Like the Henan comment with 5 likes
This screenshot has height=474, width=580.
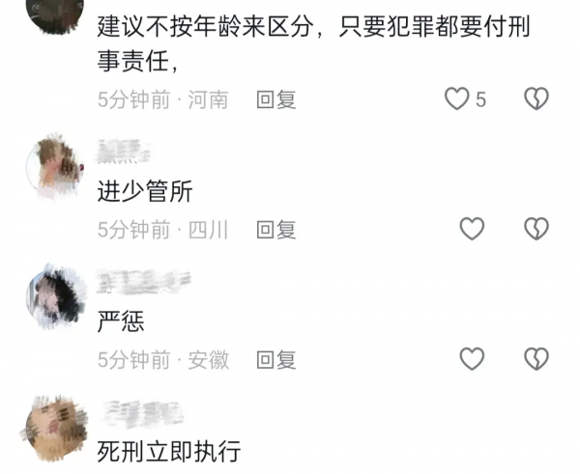(457, 98)
